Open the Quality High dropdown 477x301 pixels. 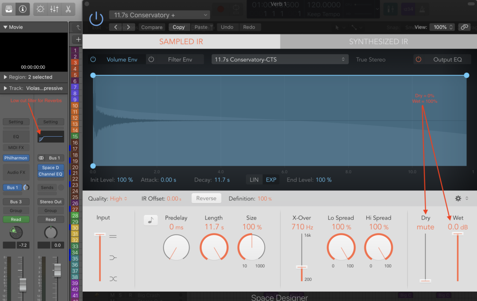pyautogui.click(x=119, y=198)
